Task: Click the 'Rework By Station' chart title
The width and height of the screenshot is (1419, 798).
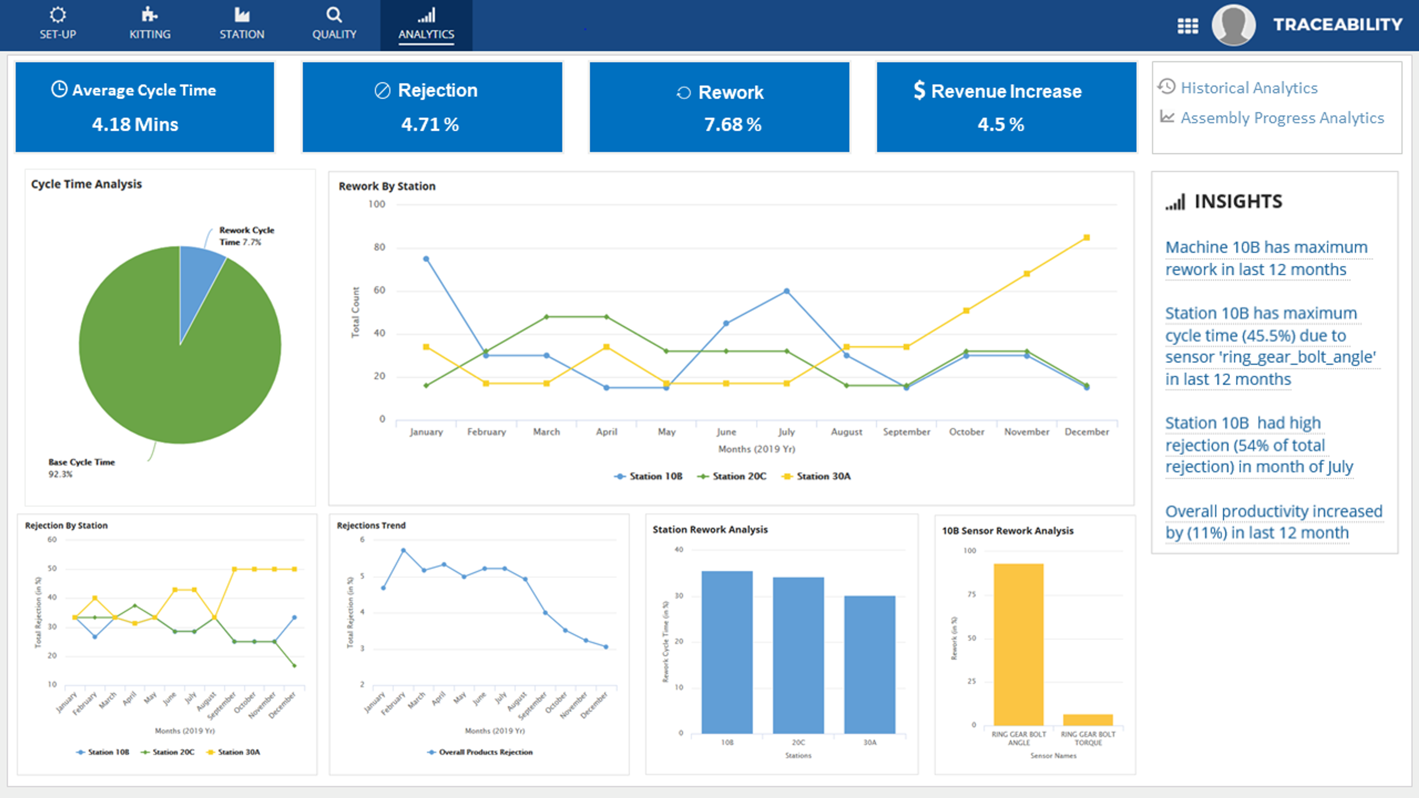Action: 387,186
